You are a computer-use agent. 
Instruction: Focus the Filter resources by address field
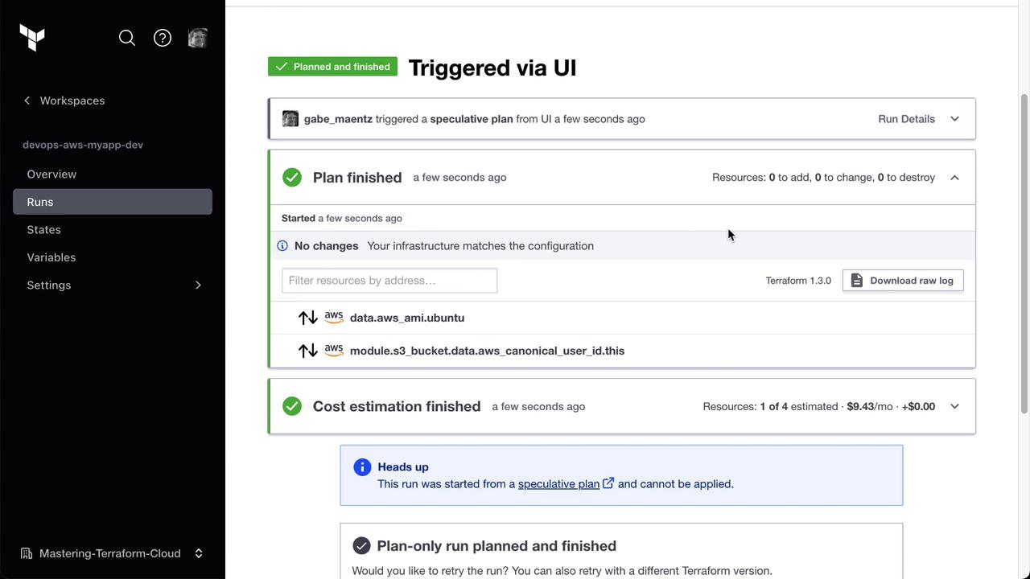point(389,281)
